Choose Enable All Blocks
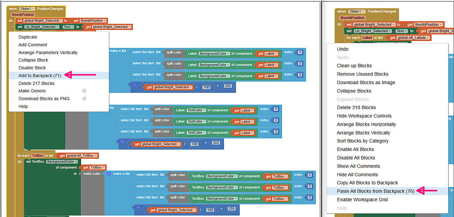454x217 pixels. click(355, 149)
